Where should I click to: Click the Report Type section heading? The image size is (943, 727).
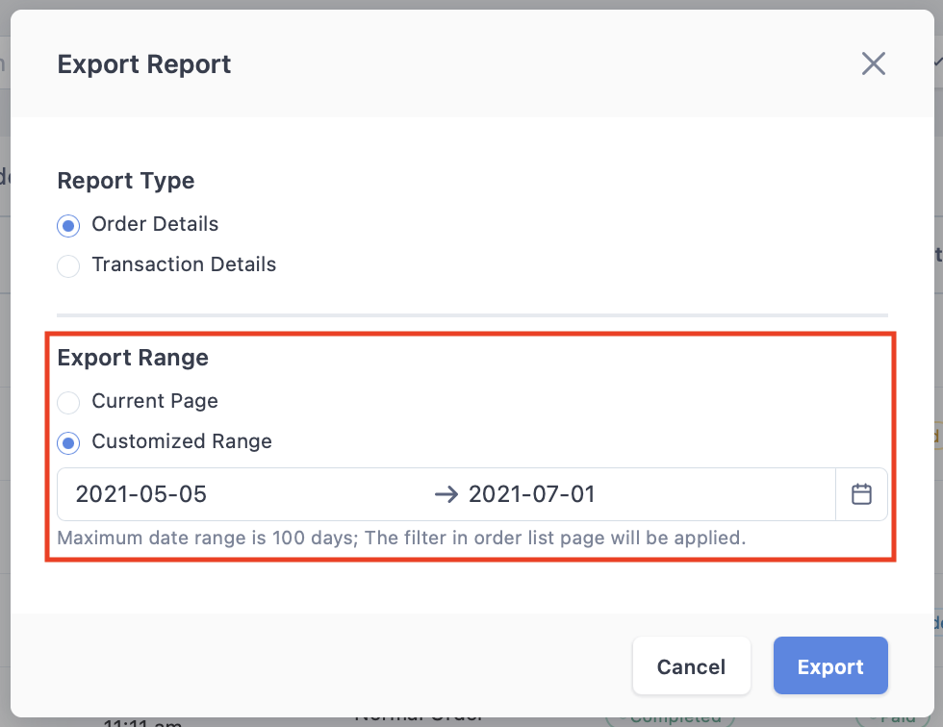click(126, 181)
